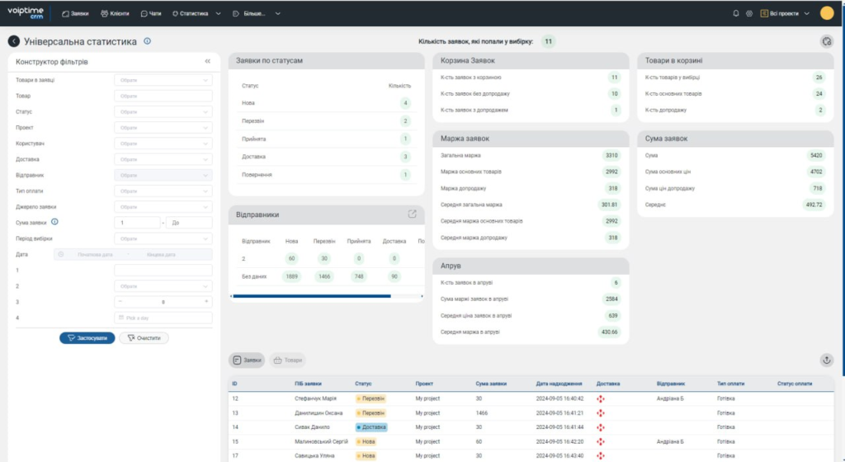The image size is (845, 462).
Task: Switch to the Товари tab
Action: [288, 361]
